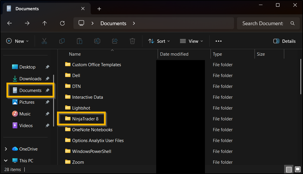Click the Paste clipboard icon
The width and height of the screenshot is (303, 174).
coord(80,41)
